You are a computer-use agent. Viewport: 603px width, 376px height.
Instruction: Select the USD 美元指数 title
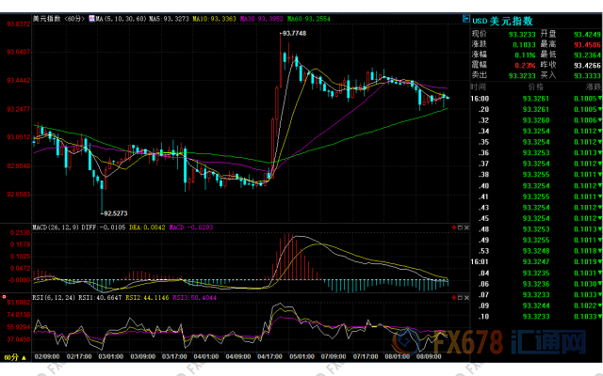pyautogui.click(x=502, y=21)
